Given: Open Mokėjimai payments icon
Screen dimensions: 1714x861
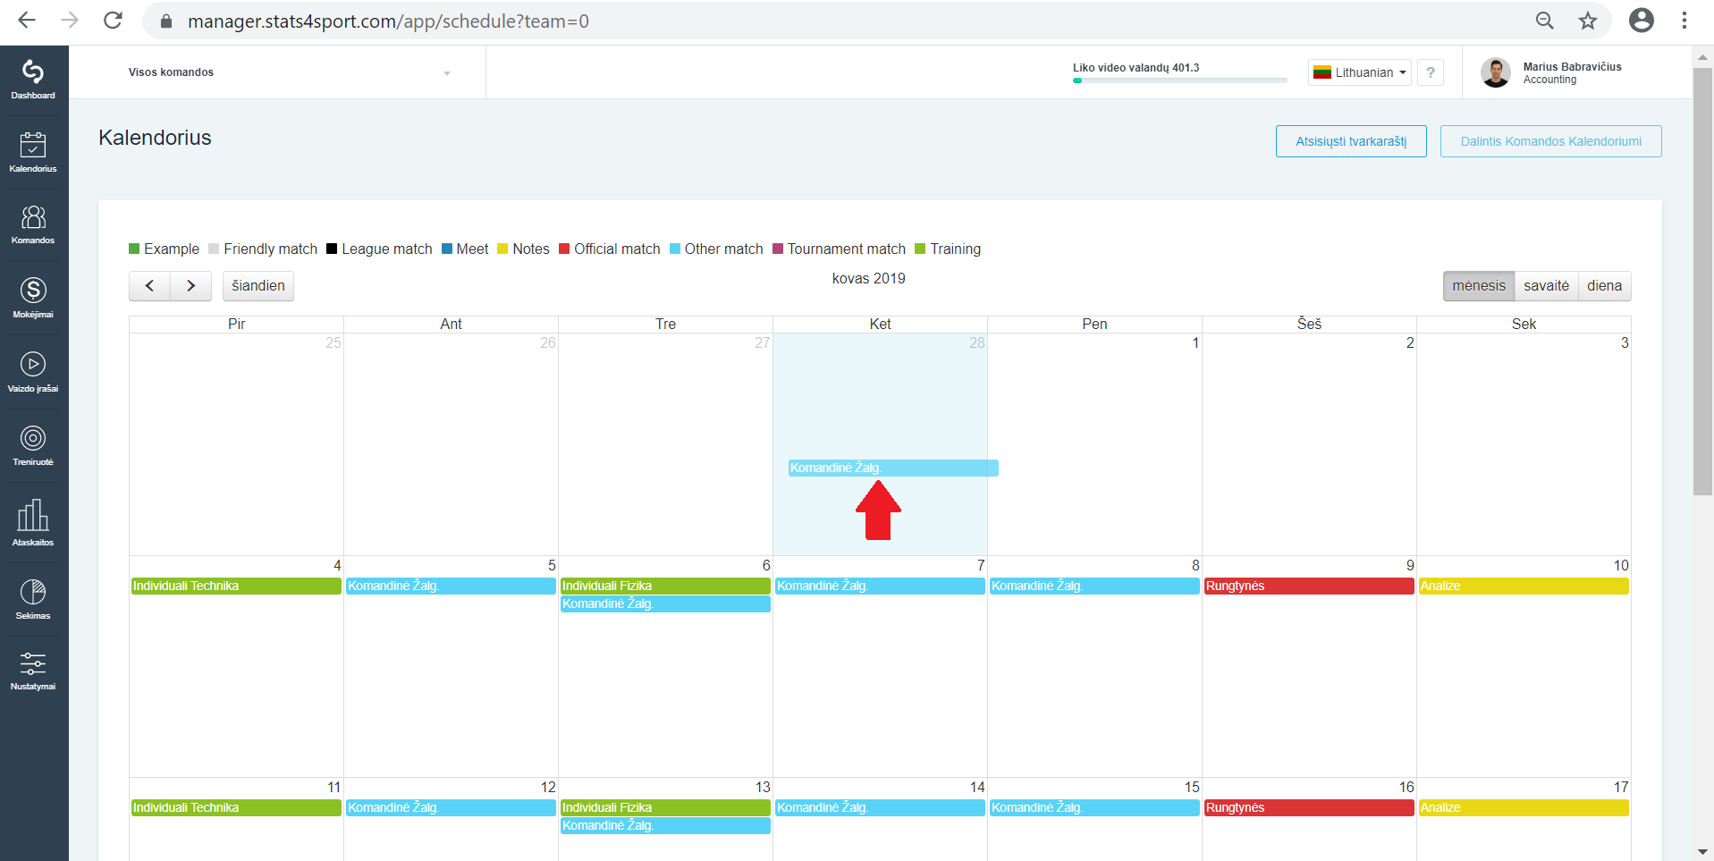Looking at the screenshot, I should tap(33, 298).
